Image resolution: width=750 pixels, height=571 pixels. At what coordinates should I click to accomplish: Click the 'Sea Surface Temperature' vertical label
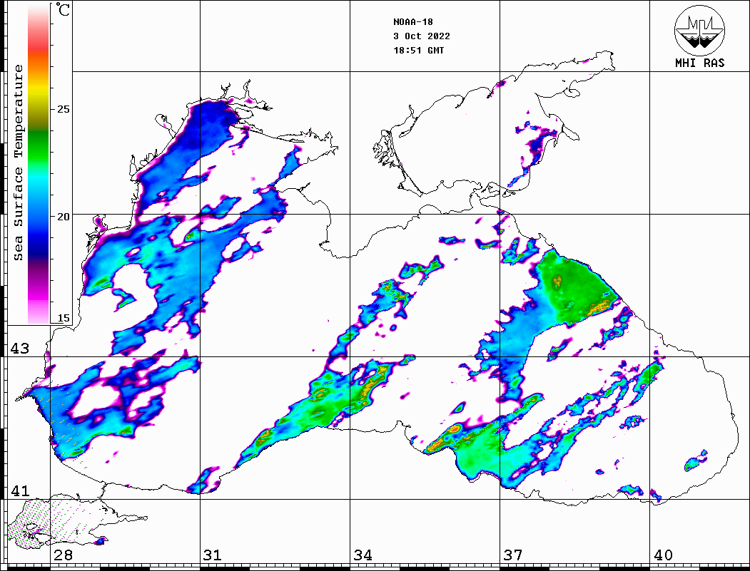click(x=18, y=163)
